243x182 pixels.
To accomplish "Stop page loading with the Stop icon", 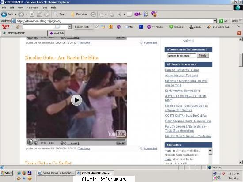I will (32, 14).
